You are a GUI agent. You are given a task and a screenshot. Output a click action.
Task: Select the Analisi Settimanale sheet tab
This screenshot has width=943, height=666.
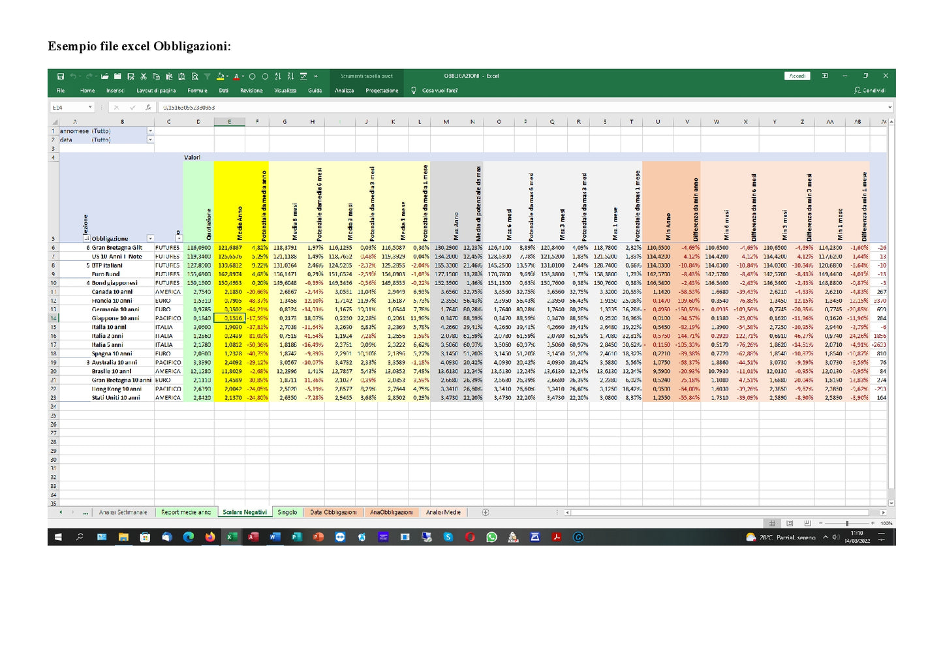(x=123, y=513)
